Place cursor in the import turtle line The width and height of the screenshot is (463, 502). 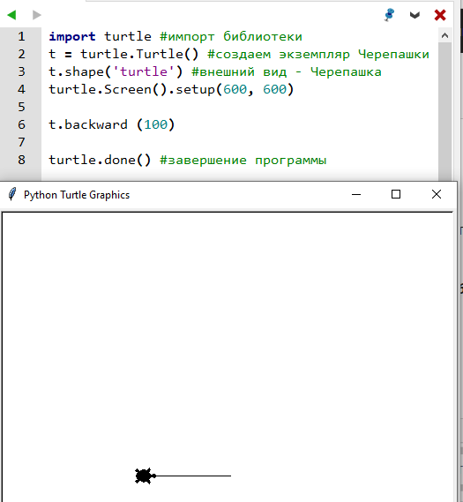175,36
